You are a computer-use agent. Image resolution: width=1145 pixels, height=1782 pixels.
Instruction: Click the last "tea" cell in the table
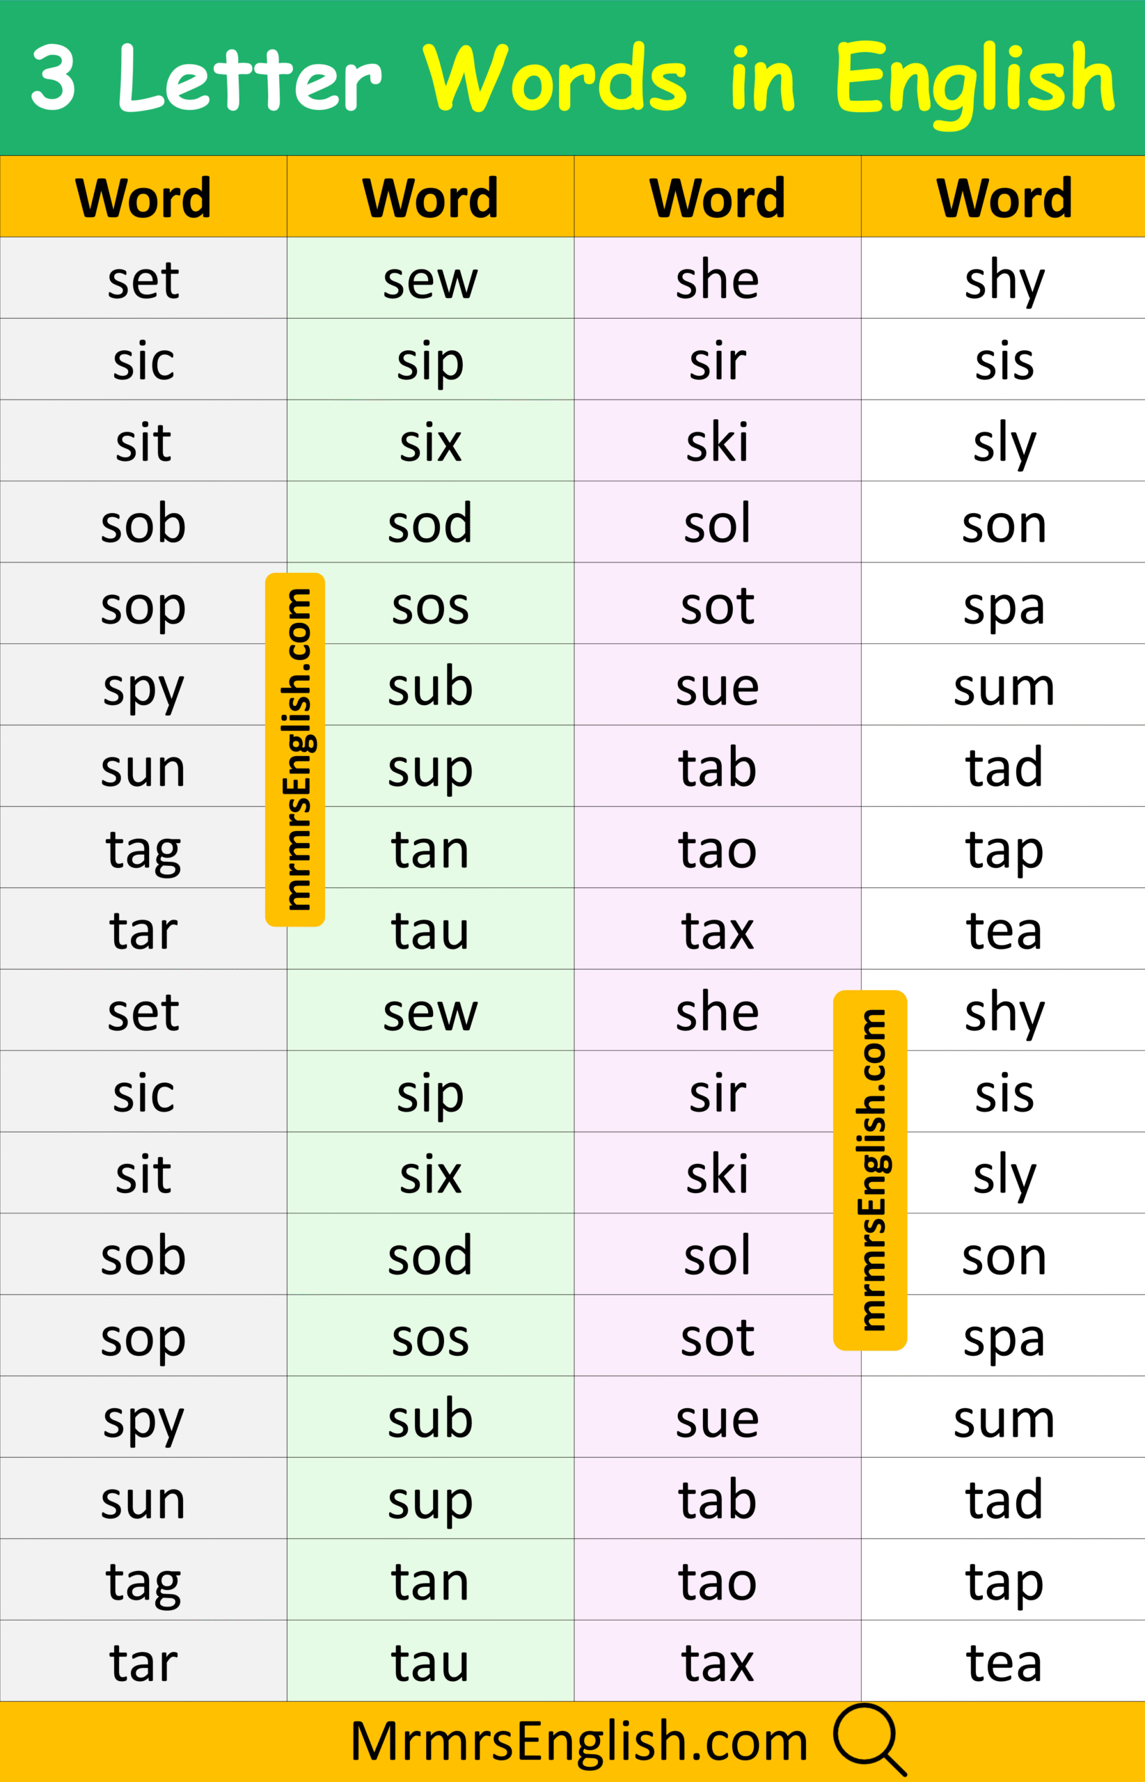click(x=1004, y=1662)
